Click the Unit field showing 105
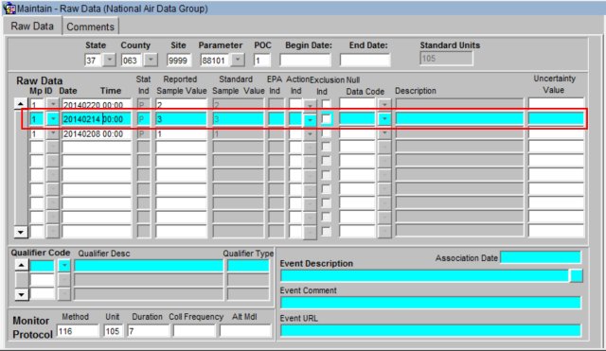This screenshot has height=351, width=606. coord(114,331)
